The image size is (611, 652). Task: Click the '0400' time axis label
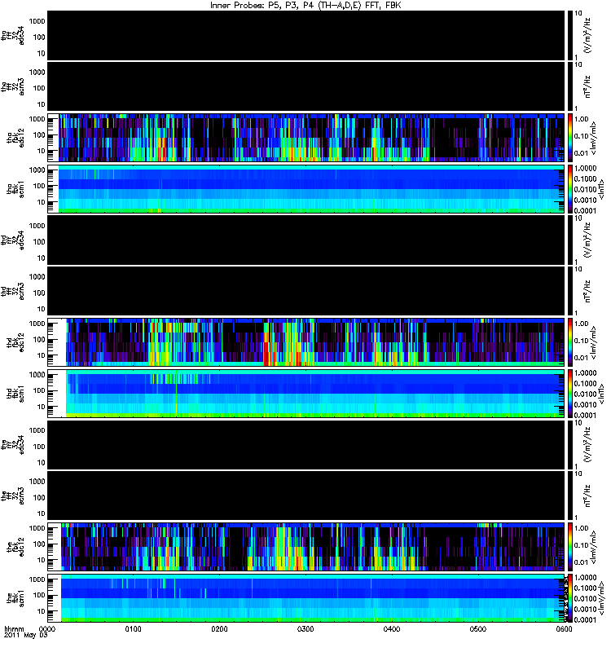(x=392, y=628)
